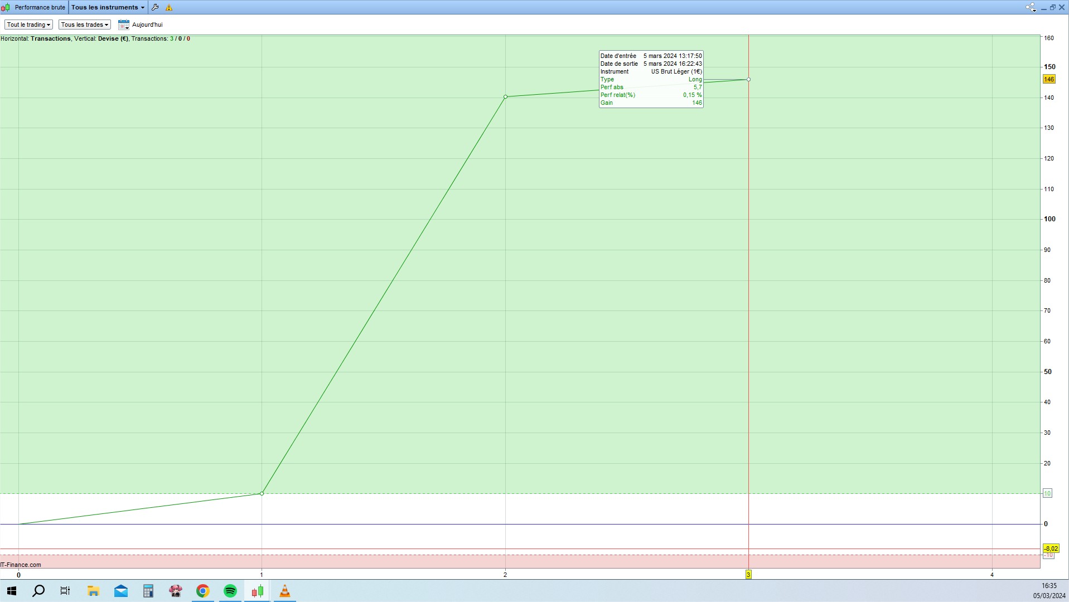Select trade point 2 on the curve

[505, 97]
